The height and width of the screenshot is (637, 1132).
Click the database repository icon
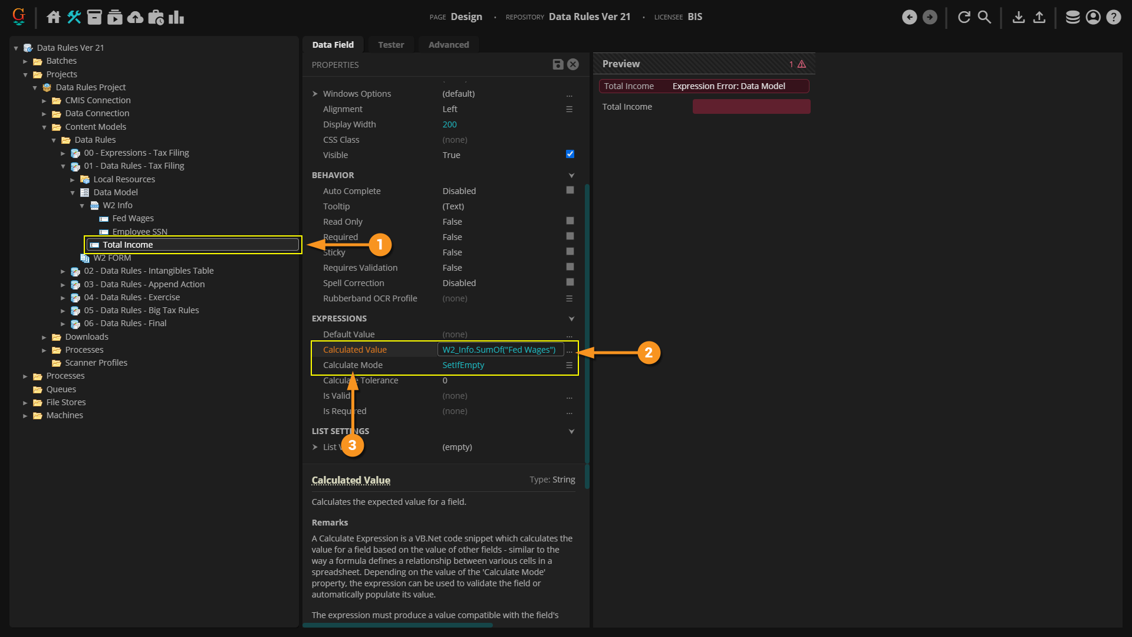pyautogui.click(x=1072, y=17)
